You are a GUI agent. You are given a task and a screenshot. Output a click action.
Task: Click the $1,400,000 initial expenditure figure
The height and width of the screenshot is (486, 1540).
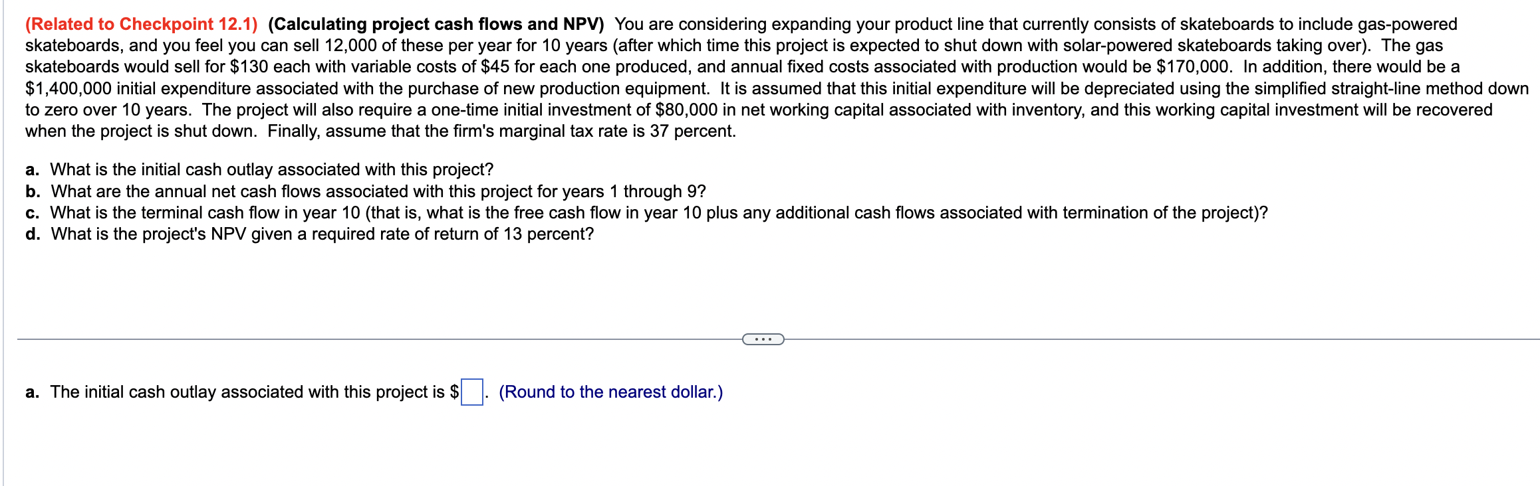coord(68,88)
